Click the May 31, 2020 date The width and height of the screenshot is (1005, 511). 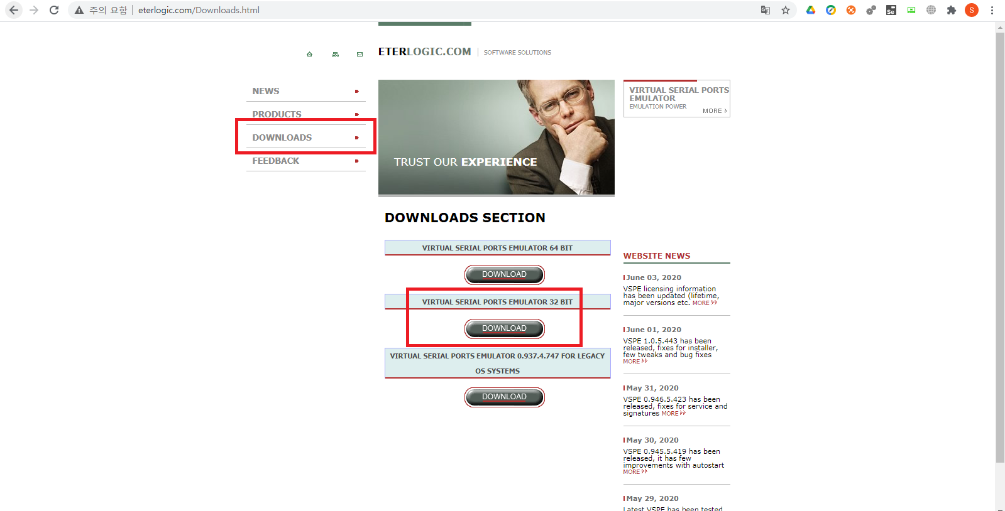click(x=652, y=388)
